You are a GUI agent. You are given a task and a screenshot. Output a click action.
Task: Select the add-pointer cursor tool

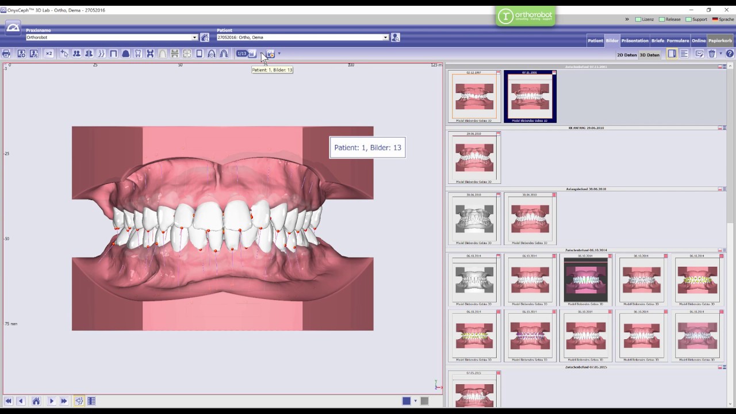pyautogui.click(x=64, y=53)
